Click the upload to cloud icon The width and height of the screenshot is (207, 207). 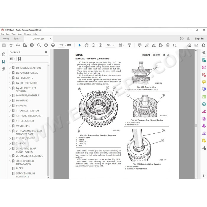coord(18,45)
